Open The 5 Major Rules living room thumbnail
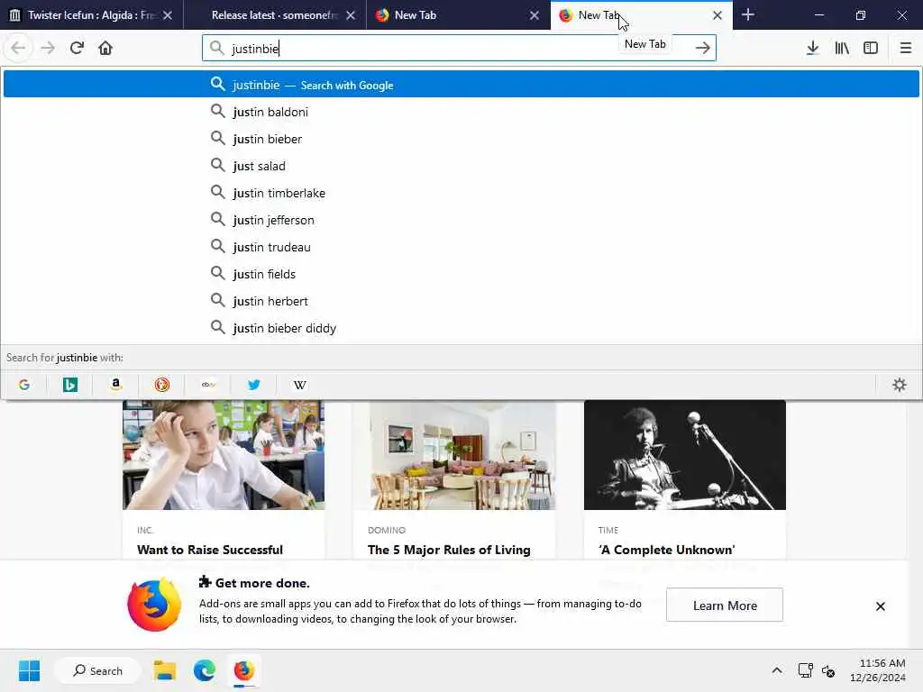This screenshot has height=692, width=923. click(454, 455)
